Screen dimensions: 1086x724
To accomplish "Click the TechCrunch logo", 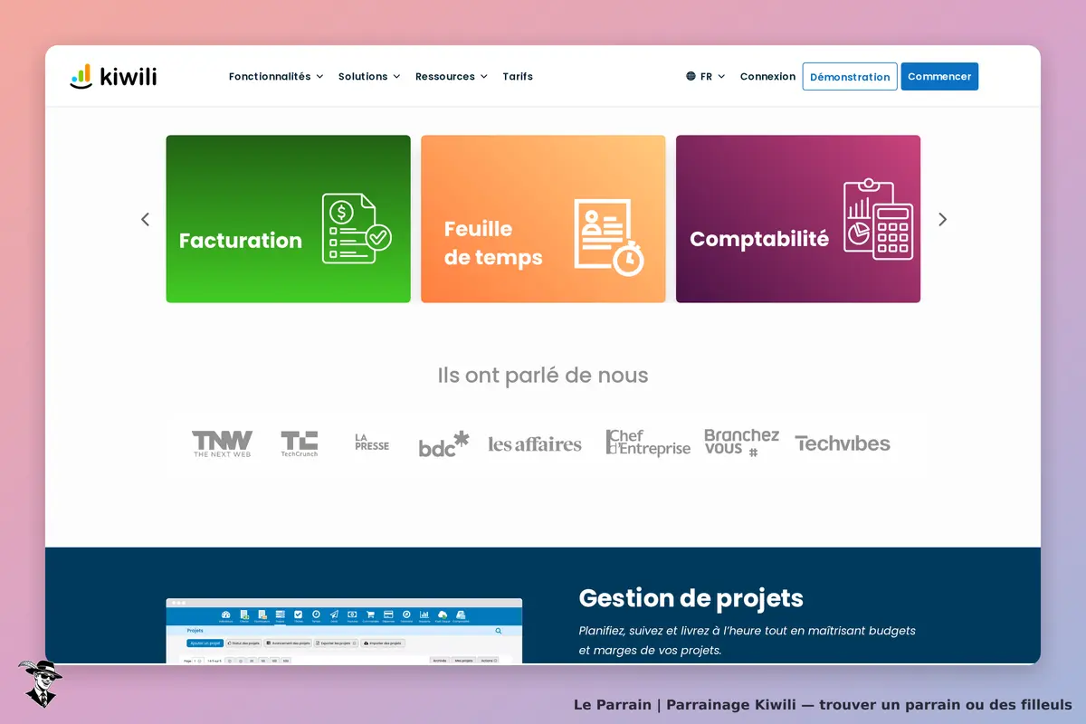I will click(x=300, y=443).
